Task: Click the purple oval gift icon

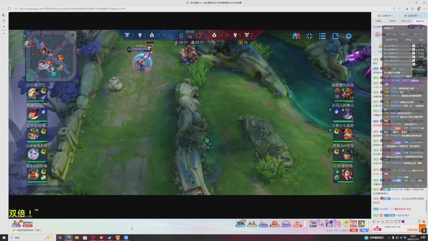Action: pos(286,224)
